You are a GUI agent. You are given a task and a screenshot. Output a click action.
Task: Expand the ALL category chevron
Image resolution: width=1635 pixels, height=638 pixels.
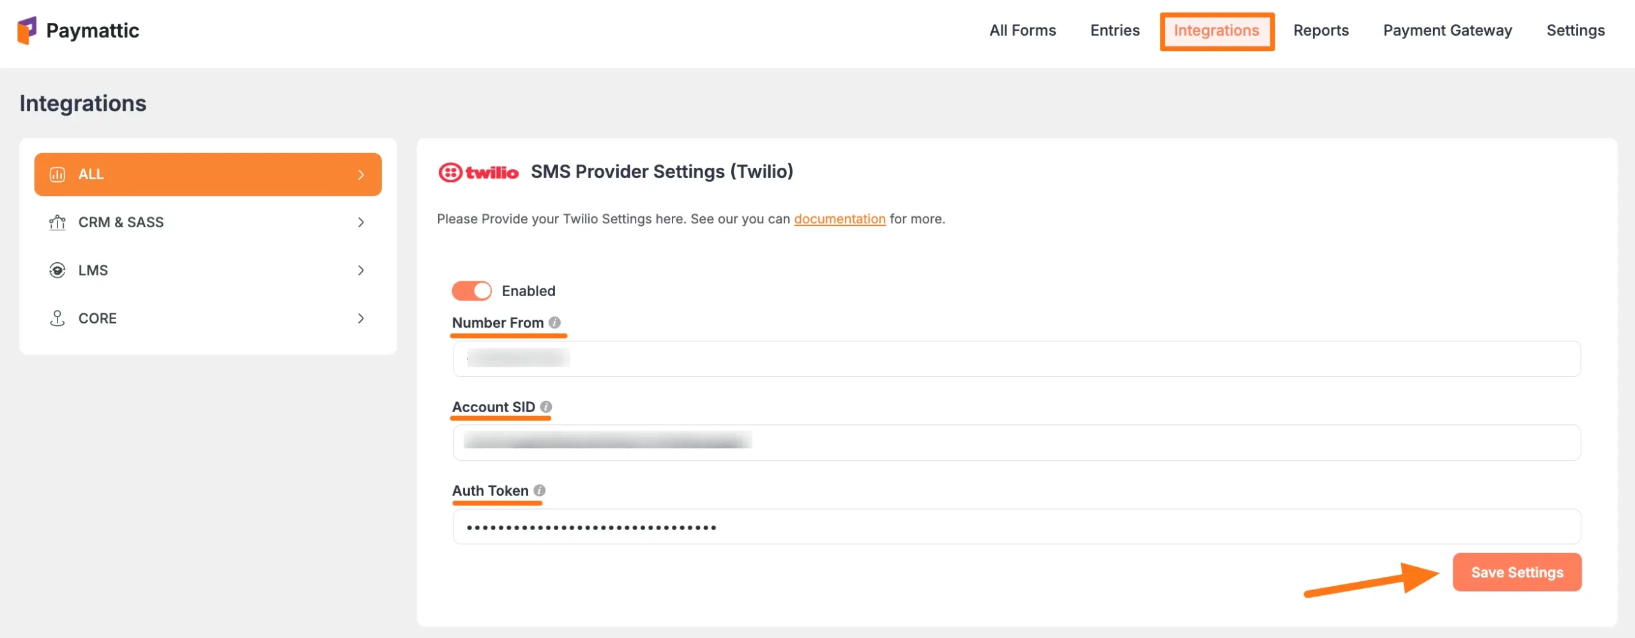(361, 175)
